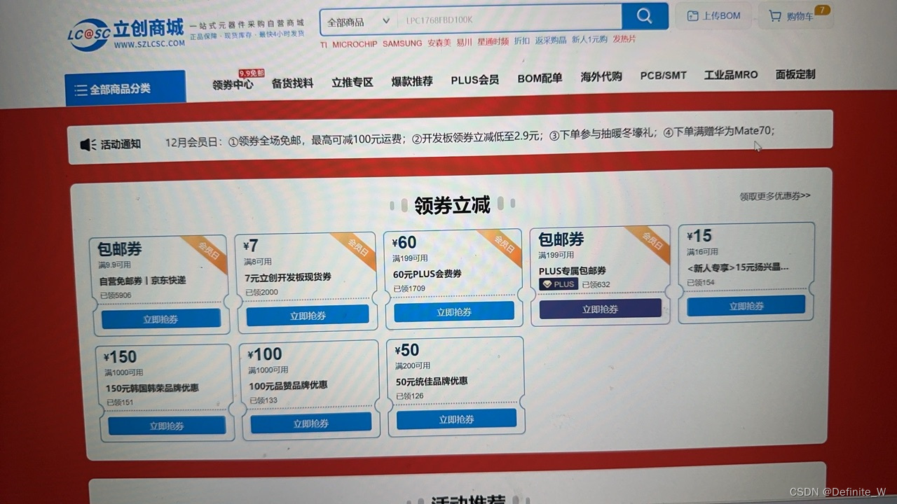Click the 易川 keyword link

(464, 42)
